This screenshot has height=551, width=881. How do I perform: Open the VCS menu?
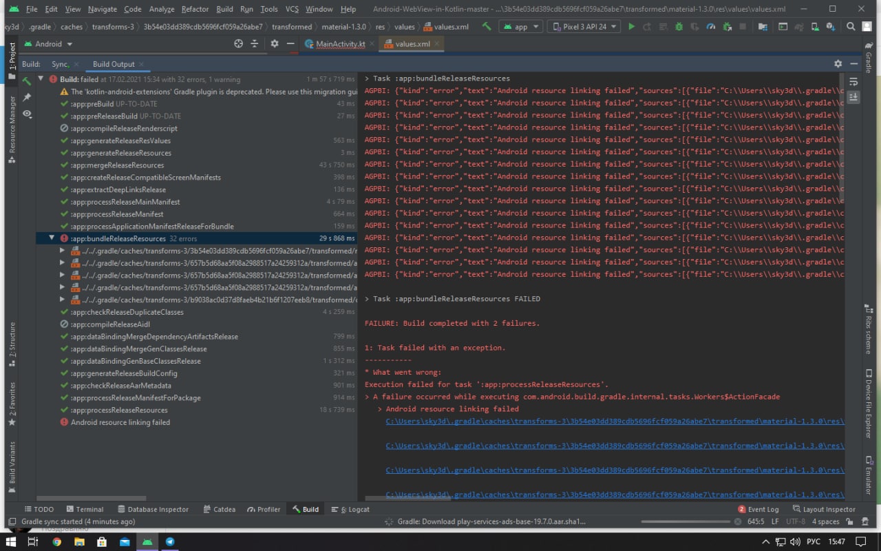pos(292,9)
